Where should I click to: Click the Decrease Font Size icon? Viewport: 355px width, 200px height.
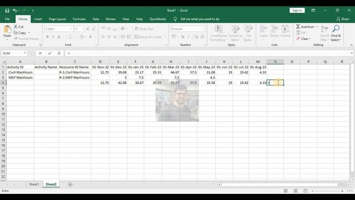[x=94, y=29]
